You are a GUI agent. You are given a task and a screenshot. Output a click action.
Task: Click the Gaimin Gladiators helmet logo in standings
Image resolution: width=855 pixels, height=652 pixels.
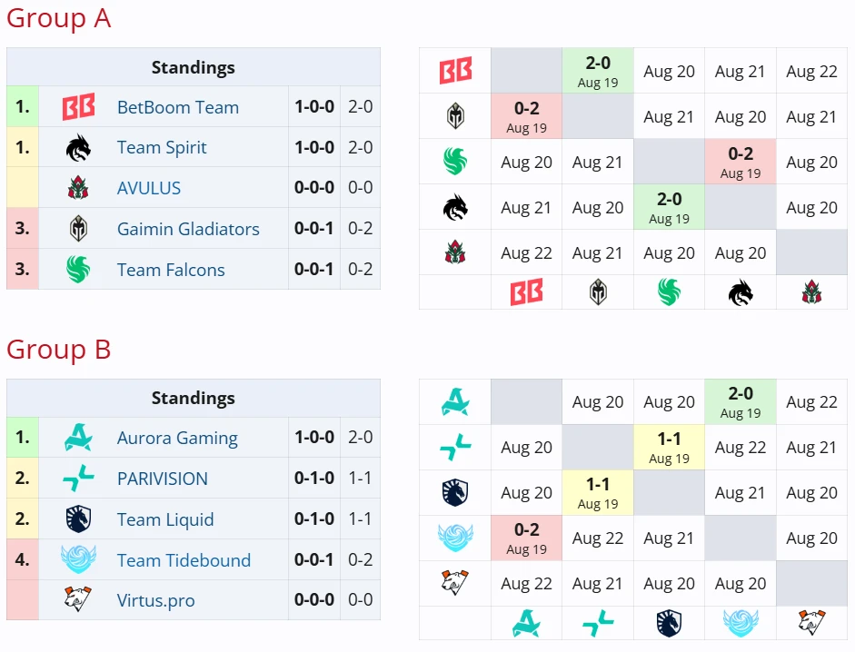[x=78, y=229]
